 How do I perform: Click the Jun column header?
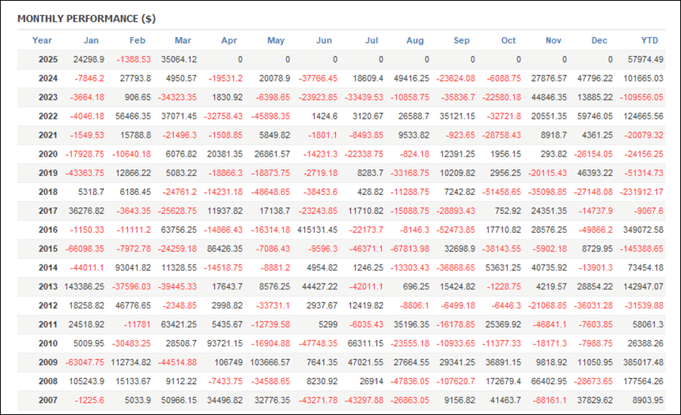(x=324, y=40)
